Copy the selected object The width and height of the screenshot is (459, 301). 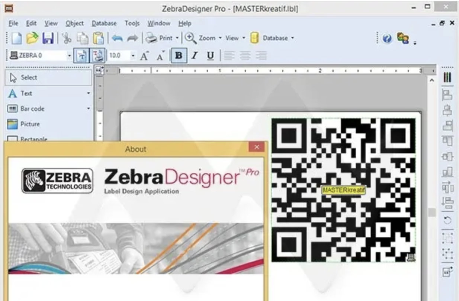pos(82,38)
